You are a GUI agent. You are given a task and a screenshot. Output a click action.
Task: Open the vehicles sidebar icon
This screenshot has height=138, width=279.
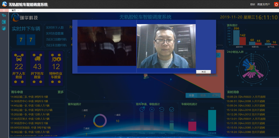pos(4,15)
